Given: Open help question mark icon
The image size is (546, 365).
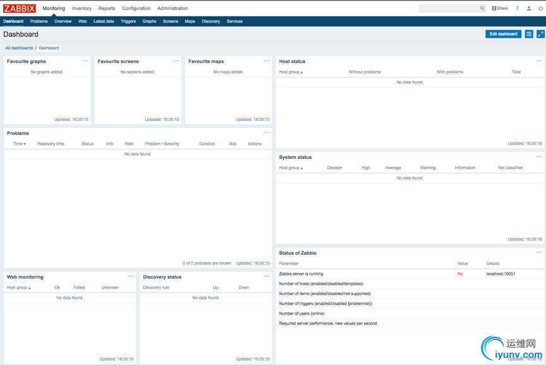Looking at the screenshot, I should pyautogui.click(x=517, y=8).
